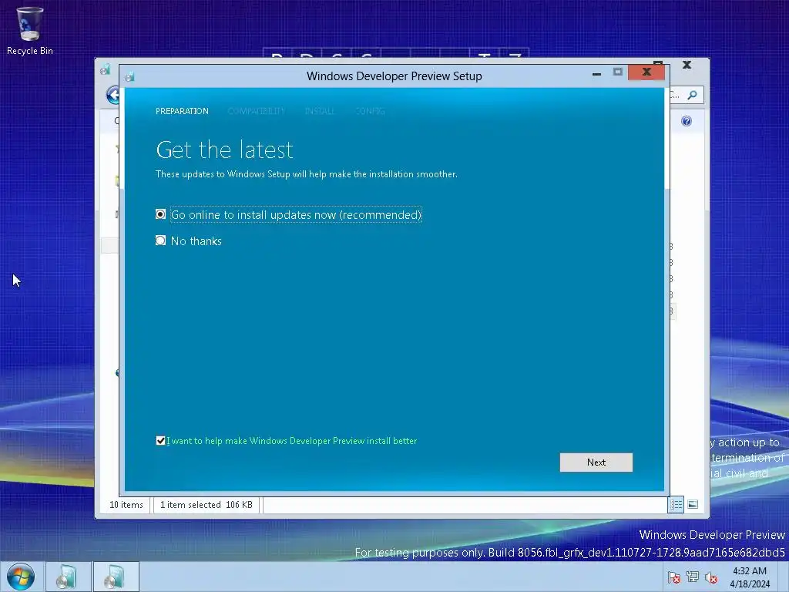The image size is (789, 592).
Task: Click second setup disc taskbar icon
Action: click(x=115, y=577)
